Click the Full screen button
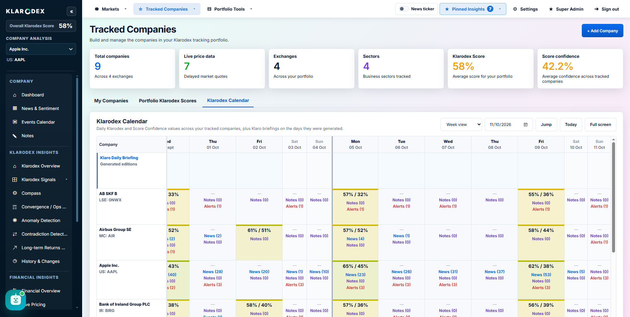Image resolution: width=630 pixels, height=317 pixels. [x=600, y=125]
